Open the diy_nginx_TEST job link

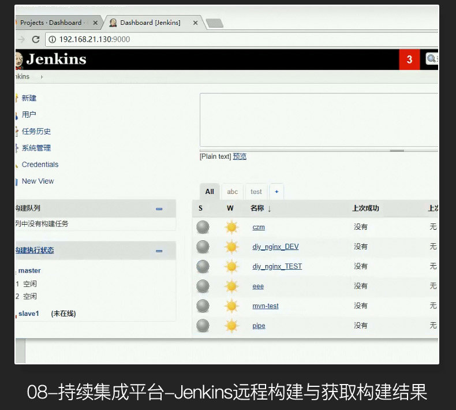277,267
